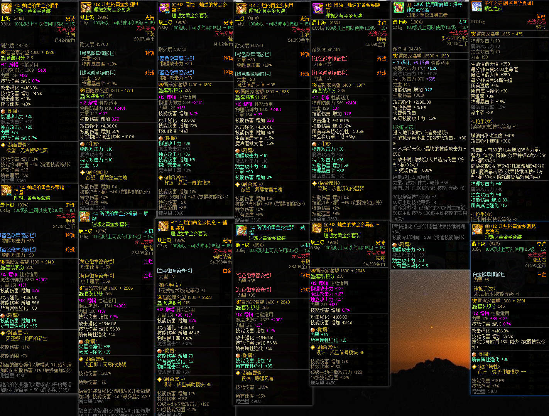Viewport: 549px width, 416px height.
Task: Select the 灿烂的黄金乡执念 auxiliary equipment icon
Action: 163,226
